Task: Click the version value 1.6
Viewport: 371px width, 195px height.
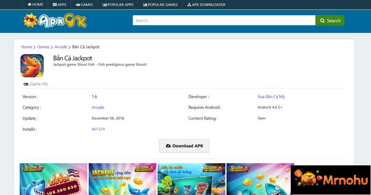Action: (x=94, y=97)
